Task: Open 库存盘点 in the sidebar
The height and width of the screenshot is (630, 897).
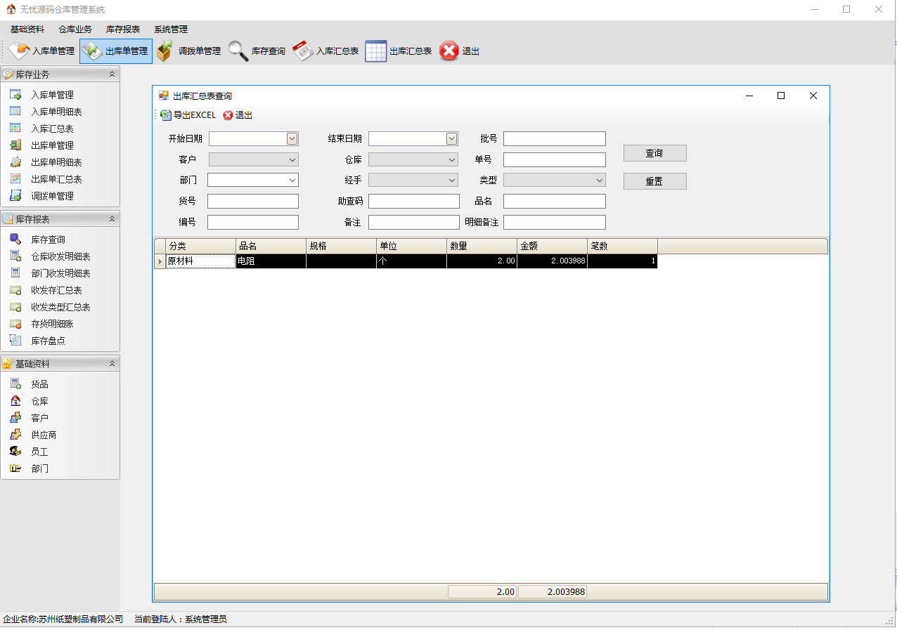Action: pos(48,341)
